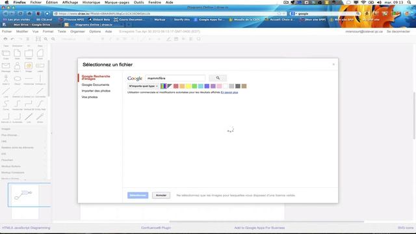Open the N'importe quel type dropdown
The image size is (416, 234).
(143, 86)
